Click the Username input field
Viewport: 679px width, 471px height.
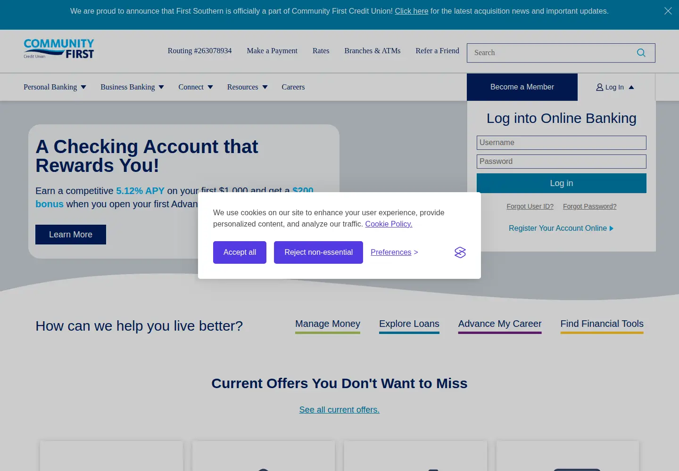coord(562,143)
